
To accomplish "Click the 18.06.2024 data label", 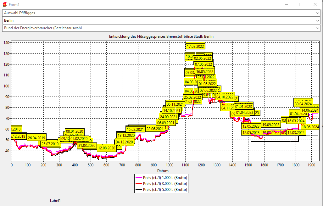I will pyautogui.click(x=310, y=127).
